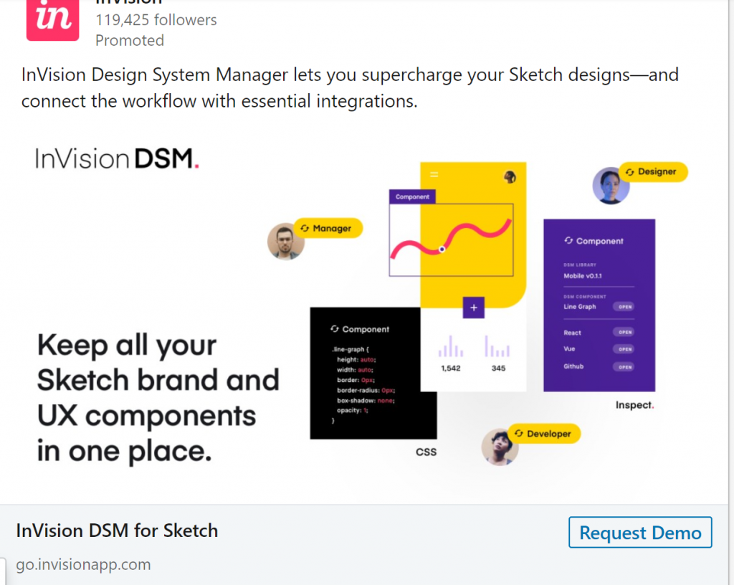Open the go.invisionapp.com link
734x585 pixels.
(x=83, y=564)
